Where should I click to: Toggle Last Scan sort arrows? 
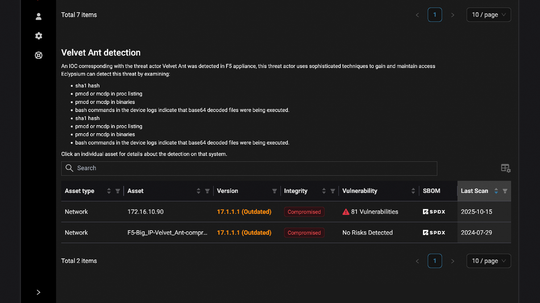[x=496, y=191]
